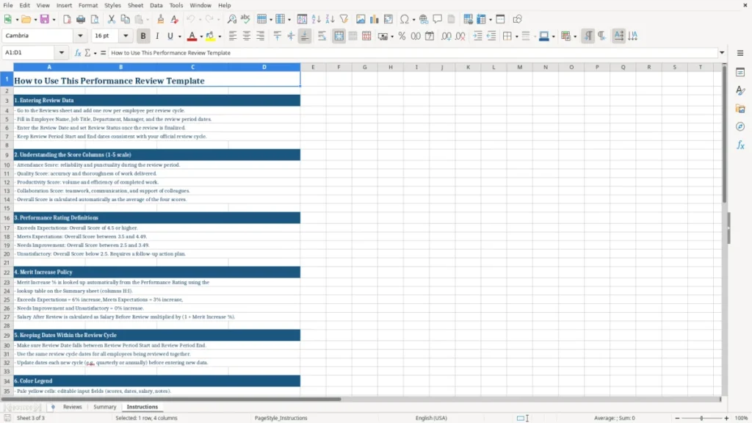Click the Define Print Area icon

[x=468, y=19]
